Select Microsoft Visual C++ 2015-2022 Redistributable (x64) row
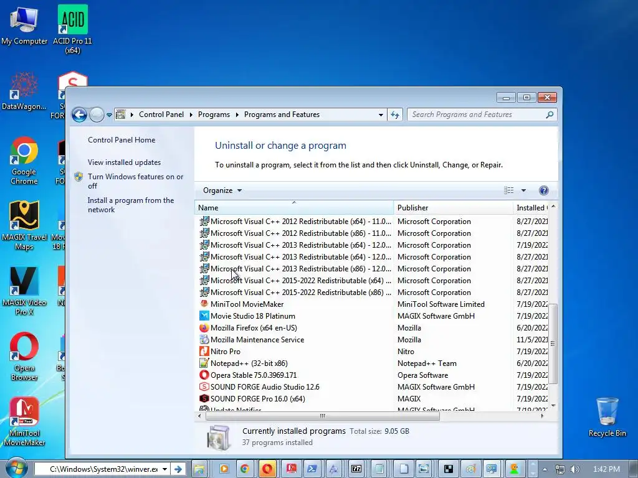 point(373,281)
